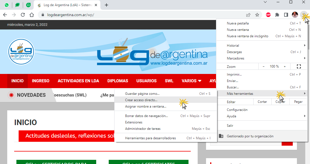Click the 'oescuchas (SWL)' news ticker item
310x164 pixels.
pos(70,95)
